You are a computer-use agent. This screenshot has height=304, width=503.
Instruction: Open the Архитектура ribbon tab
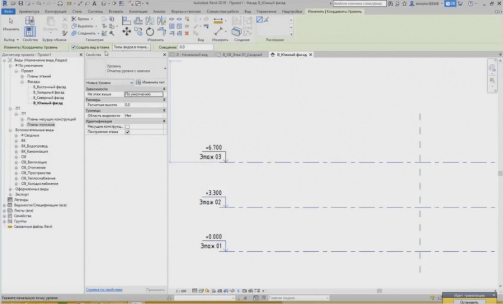(29, 12)
